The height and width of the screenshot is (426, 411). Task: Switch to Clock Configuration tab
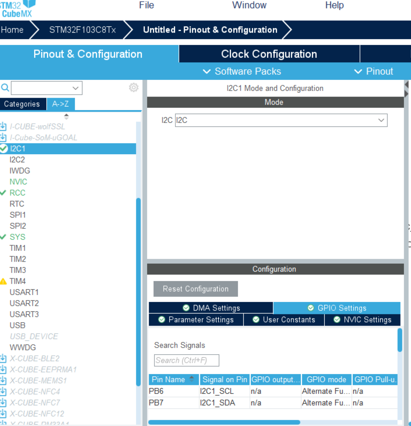269,54
